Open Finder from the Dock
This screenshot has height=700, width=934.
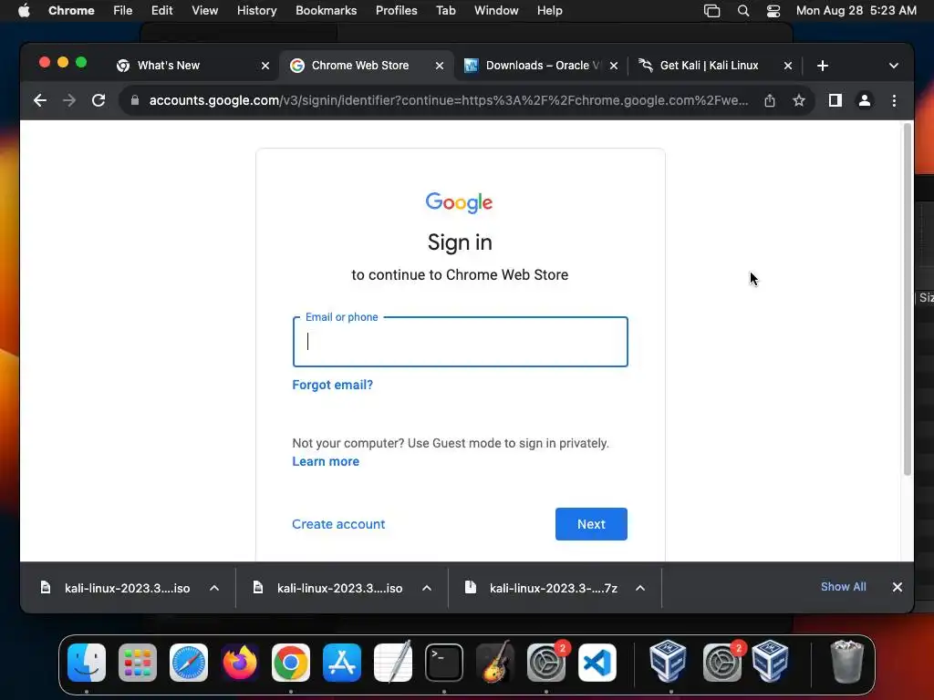(87, 663)
